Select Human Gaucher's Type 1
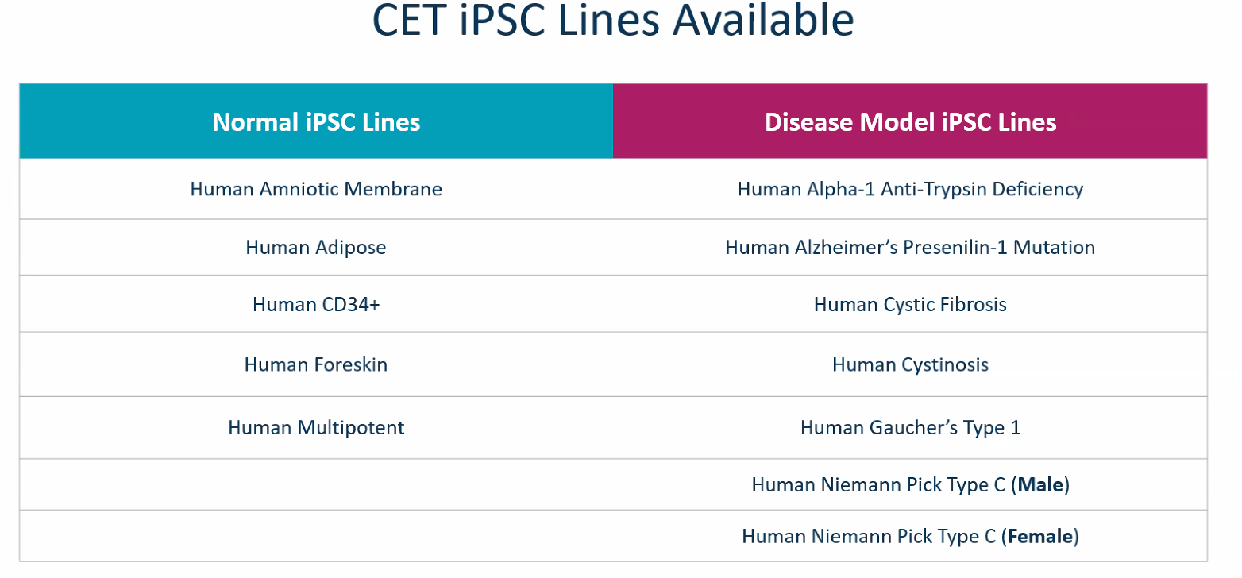Screen dimensions: 1242x578 point(910,427)
